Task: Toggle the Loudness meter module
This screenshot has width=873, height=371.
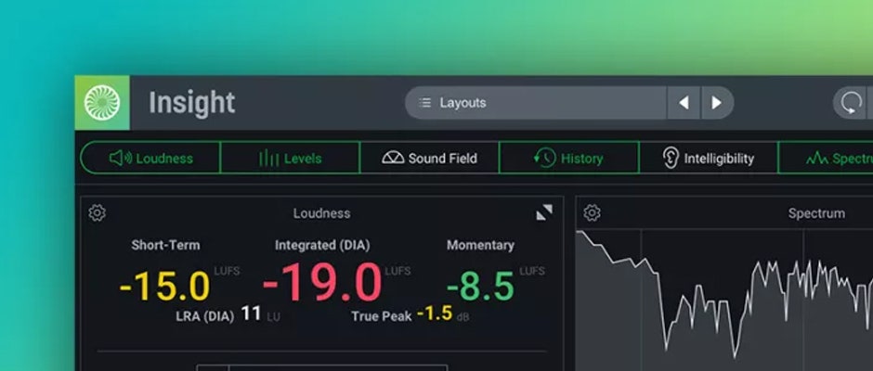Action: 150,159
